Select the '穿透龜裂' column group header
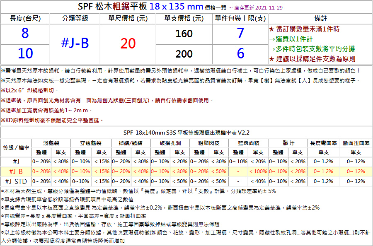 click(91, 143)
